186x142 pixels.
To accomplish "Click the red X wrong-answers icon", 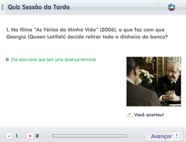I will tap(30, 136).
